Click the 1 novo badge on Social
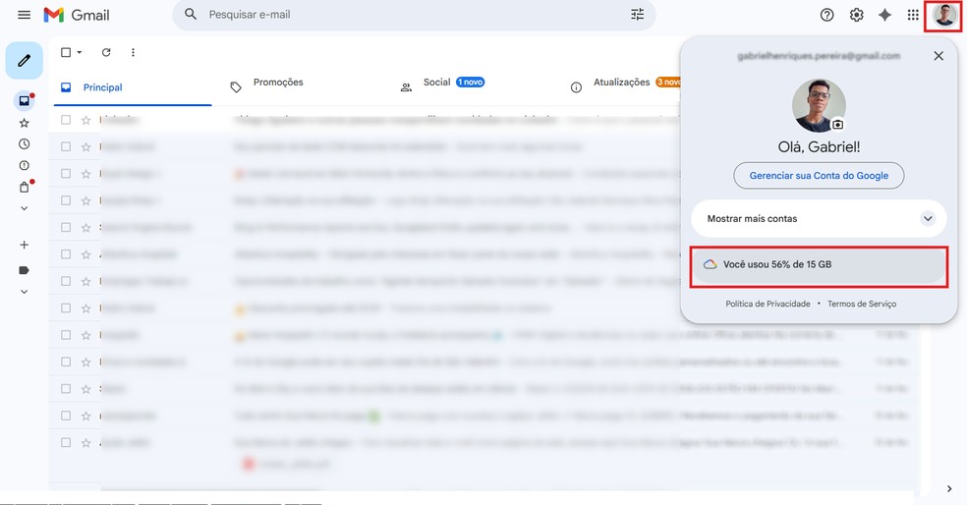This screenshot has width=967, height=505. point(470,82)
